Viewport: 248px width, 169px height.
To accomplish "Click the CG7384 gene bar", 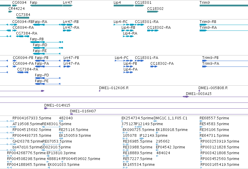I will pos(23,17).
